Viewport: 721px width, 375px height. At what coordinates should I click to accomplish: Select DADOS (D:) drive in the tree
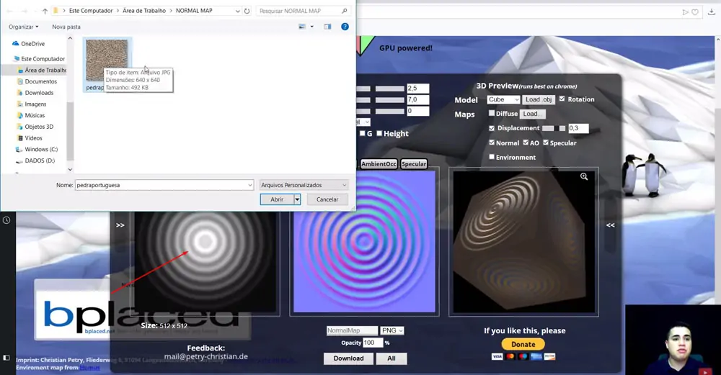tap(35, 161)
